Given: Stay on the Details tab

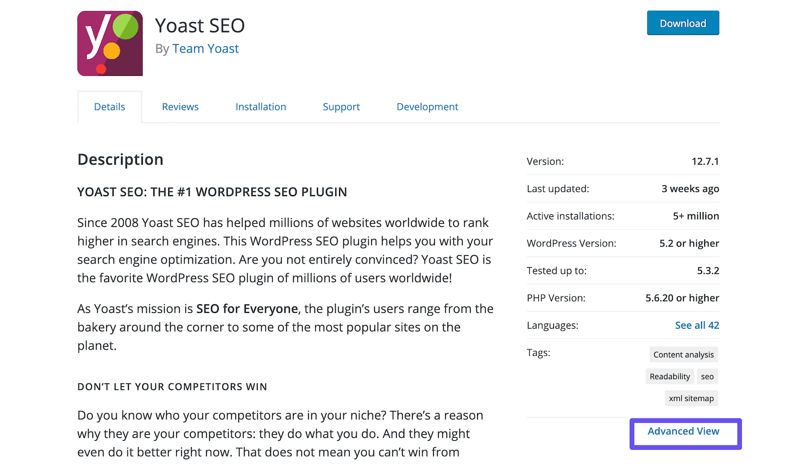Looking at the screenshot, I should 109,107.
